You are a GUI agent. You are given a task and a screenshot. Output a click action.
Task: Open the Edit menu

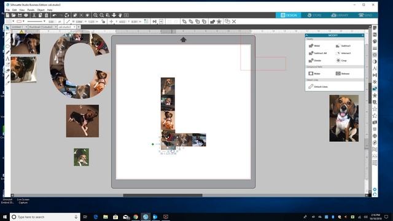[15, 10]
